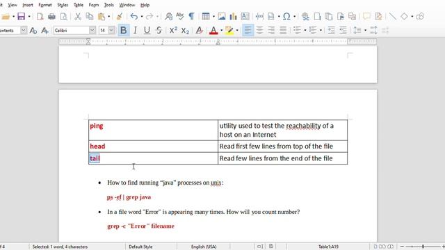Toggle Strikethrough formatting
Image resolution: width=445 pixels, height=250 pixels.
pos(159,31)
